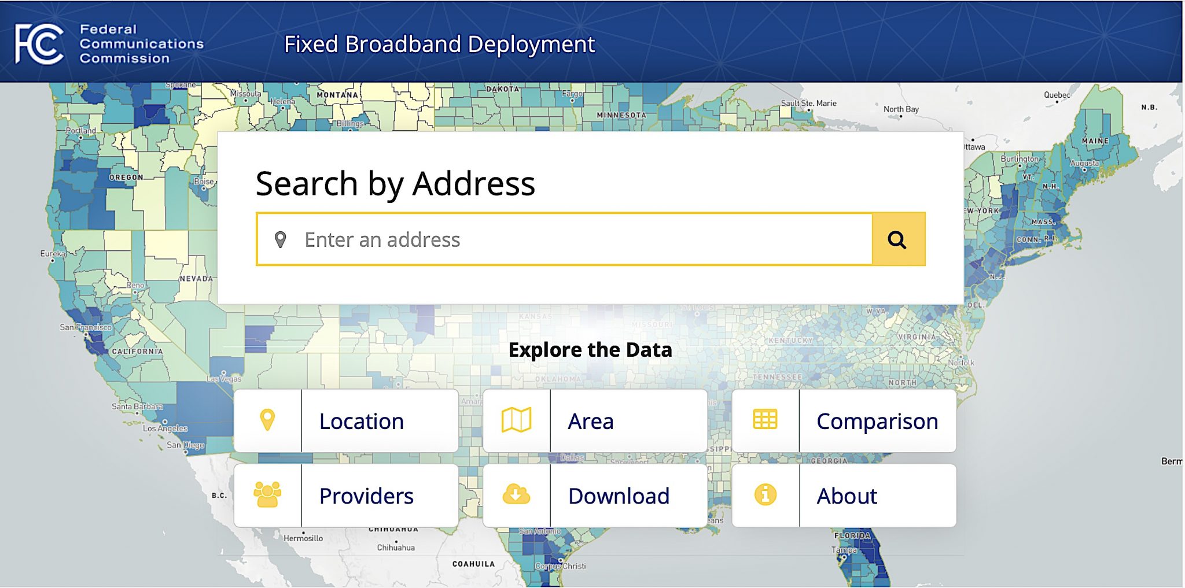The image size is (1185, 588).
Task: Click the folded map Area icon
Action: (x=516, y=420)
